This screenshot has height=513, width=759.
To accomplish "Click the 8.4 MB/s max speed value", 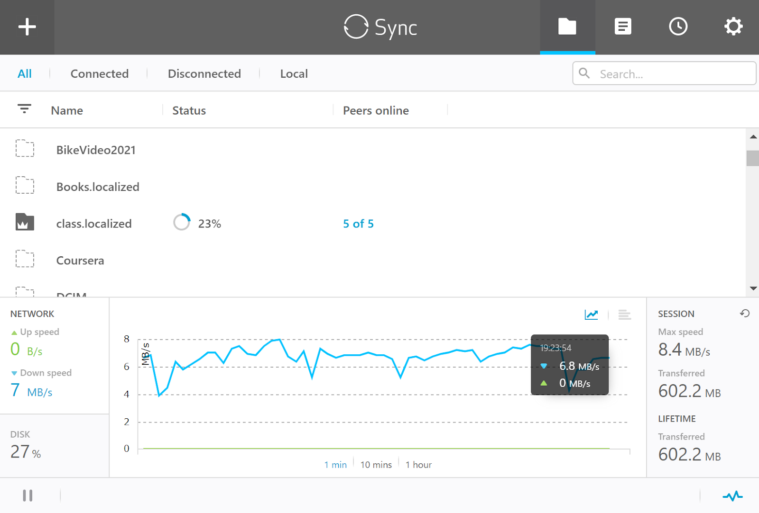I will (x=684, y=350).
